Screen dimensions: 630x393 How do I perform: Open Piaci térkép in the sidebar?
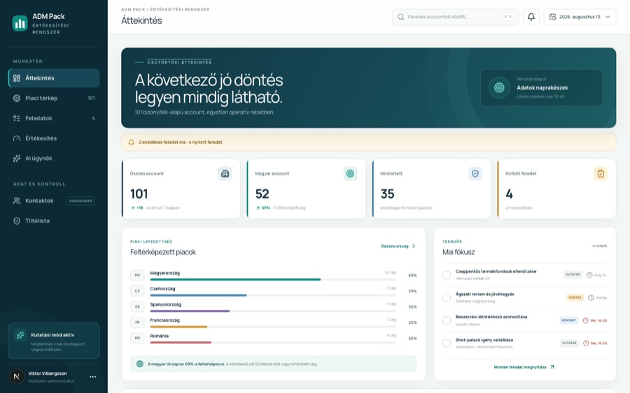point(54,98)
